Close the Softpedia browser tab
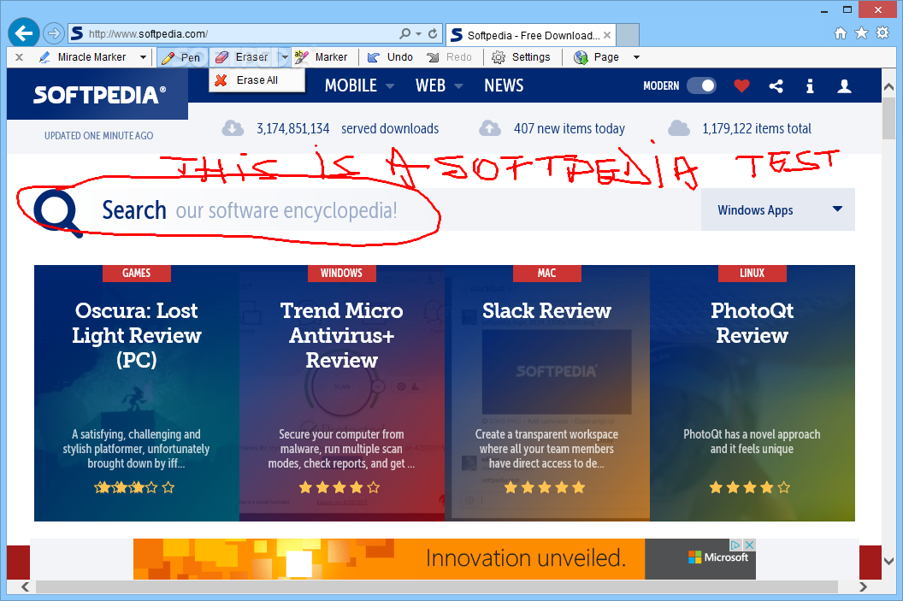Viewport: 903px width, 601px height. (x=607, y=35)
